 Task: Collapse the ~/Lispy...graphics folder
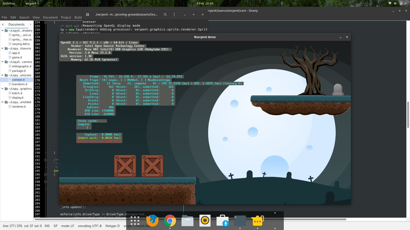[2, 89]
